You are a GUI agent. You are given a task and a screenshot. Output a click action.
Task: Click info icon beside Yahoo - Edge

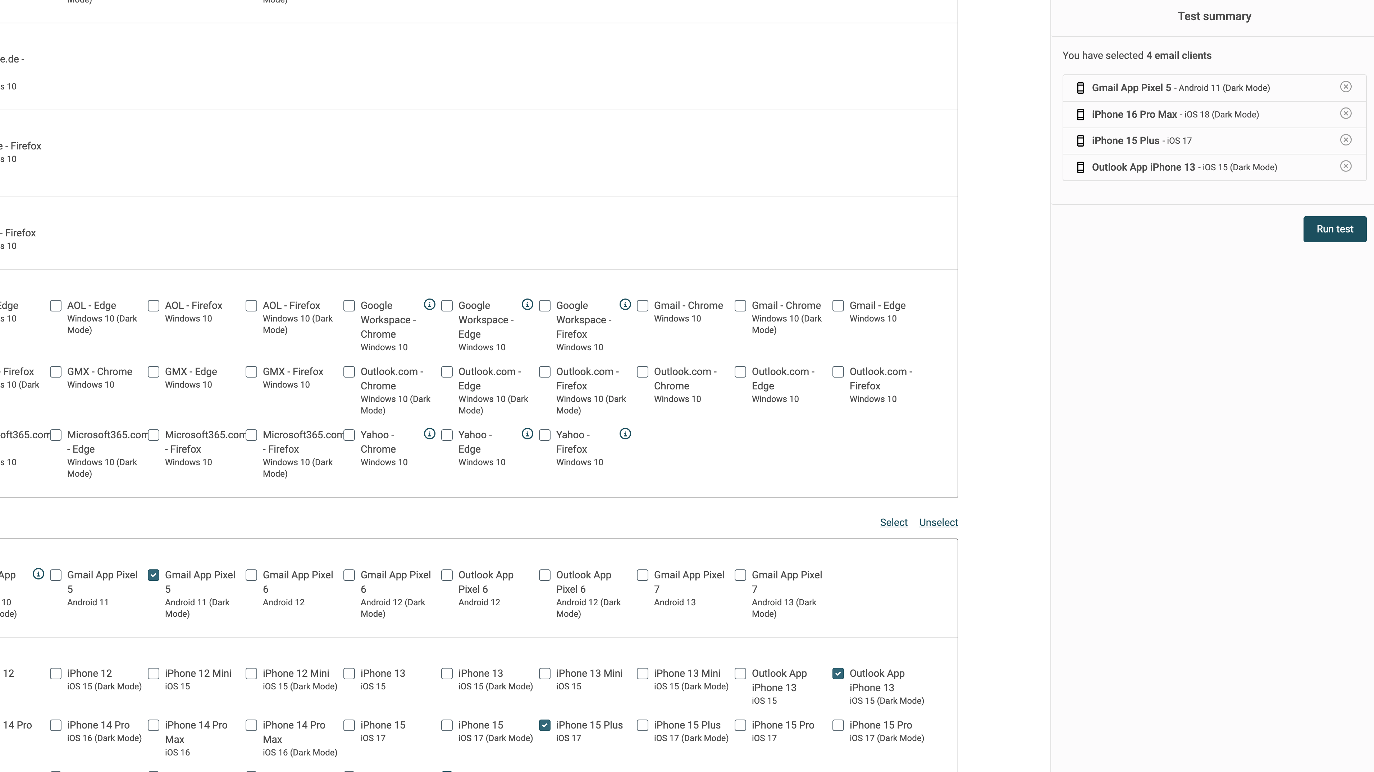[x=527, y=434]
